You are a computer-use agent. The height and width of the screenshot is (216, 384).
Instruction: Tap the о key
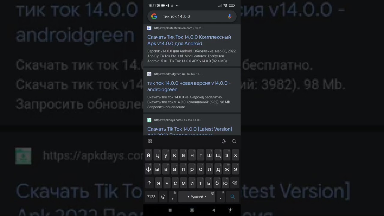click(x=201, y=169)
